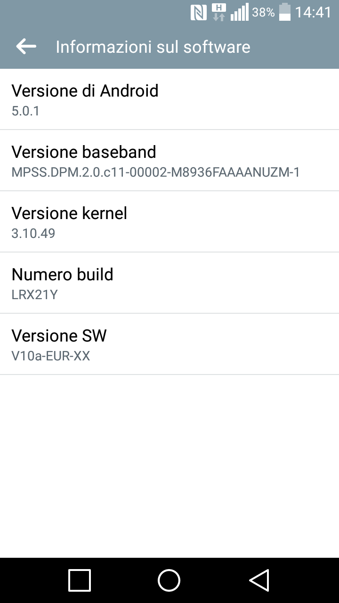339x603 pixels.
Task: Tap the H mobile data indicator icon
Action: 218,12
